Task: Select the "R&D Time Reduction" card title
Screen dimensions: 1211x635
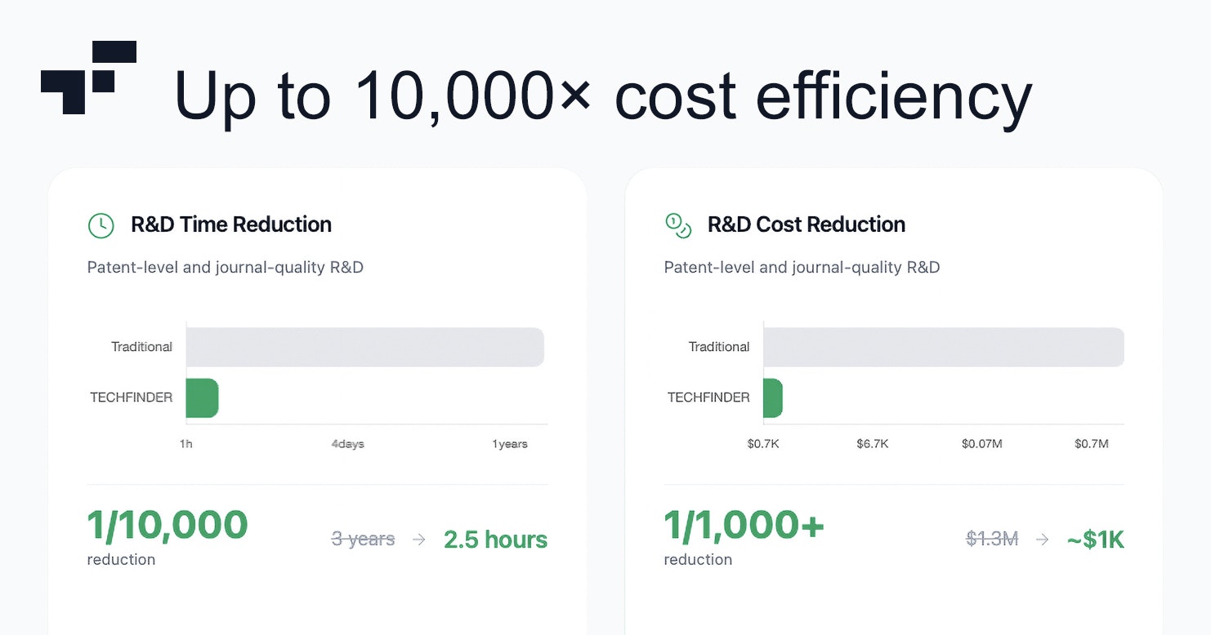Action: click(x=231, y=224)
